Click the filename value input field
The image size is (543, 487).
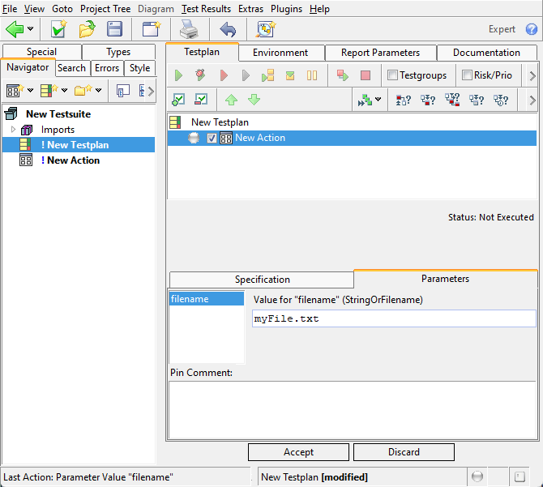tap(393, 318)
